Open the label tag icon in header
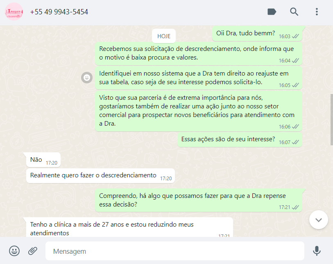 (x=272, y=12)
